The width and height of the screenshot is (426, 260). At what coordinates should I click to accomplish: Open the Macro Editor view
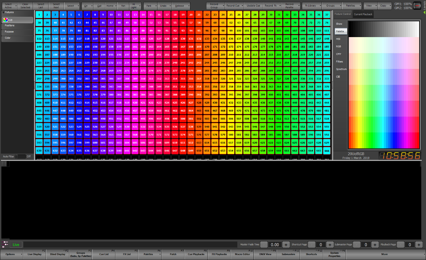(242, 254)
